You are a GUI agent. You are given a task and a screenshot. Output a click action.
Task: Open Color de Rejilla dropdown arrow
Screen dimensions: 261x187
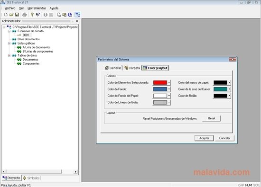point(229,96)
